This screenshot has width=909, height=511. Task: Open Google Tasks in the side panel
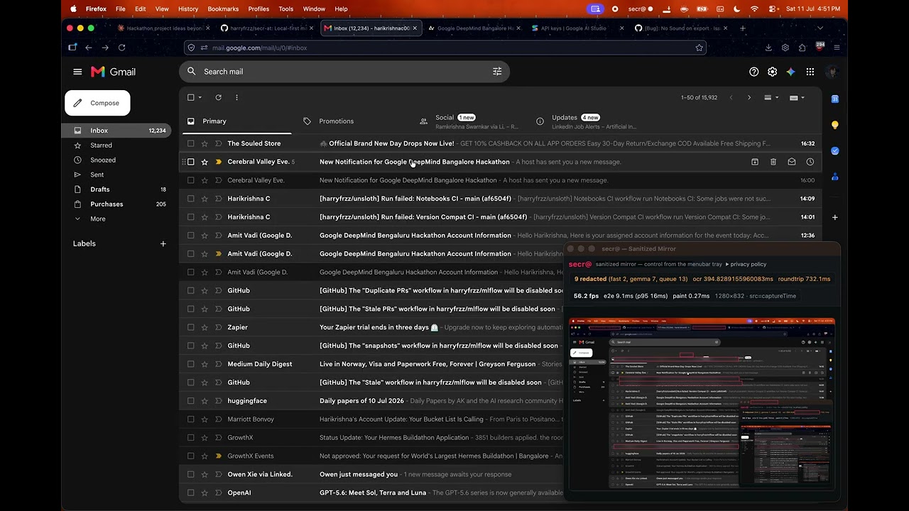point(835,151)
